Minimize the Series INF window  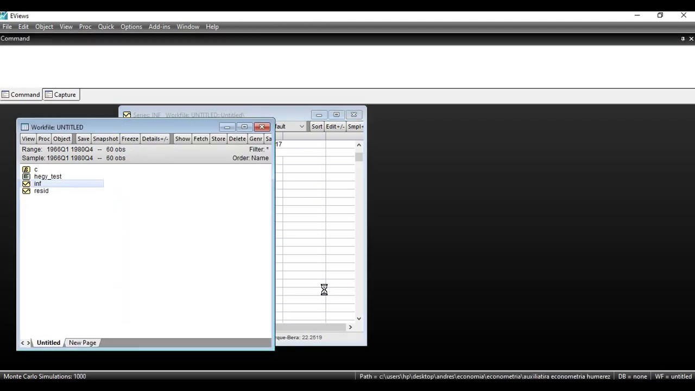coord(319,115)
